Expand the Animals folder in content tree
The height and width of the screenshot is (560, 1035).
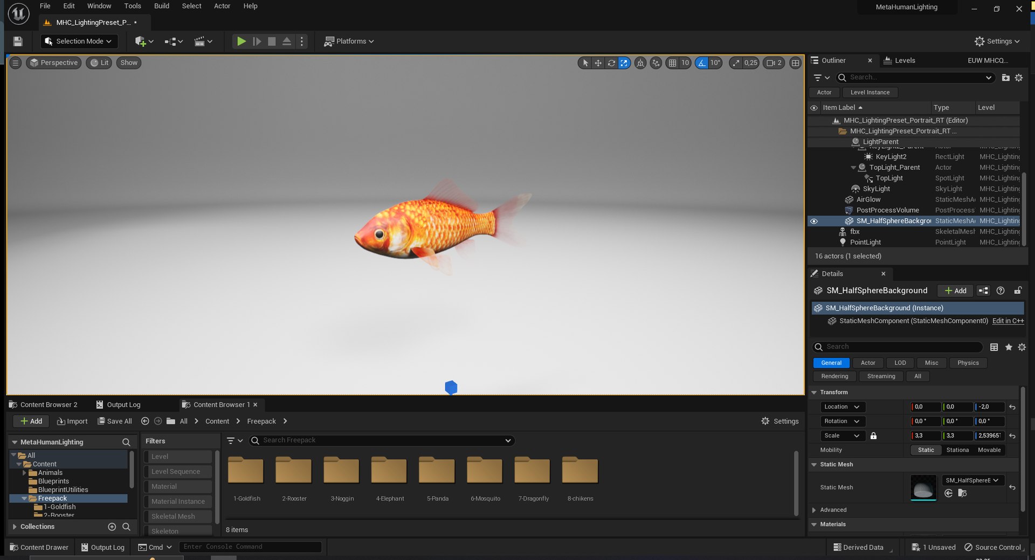pos(24,473)
